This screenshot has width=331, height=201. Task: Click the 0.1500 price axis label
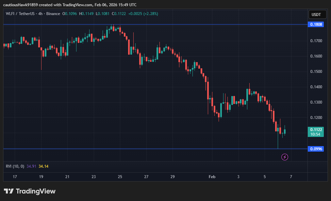(316, 72)
